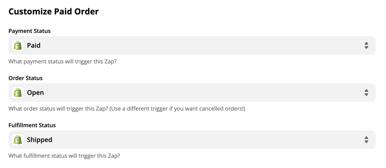The image size is (386, 168).
Task: Click the 'What fulfillment status will trigger' hint
Action: pos(64,156)
